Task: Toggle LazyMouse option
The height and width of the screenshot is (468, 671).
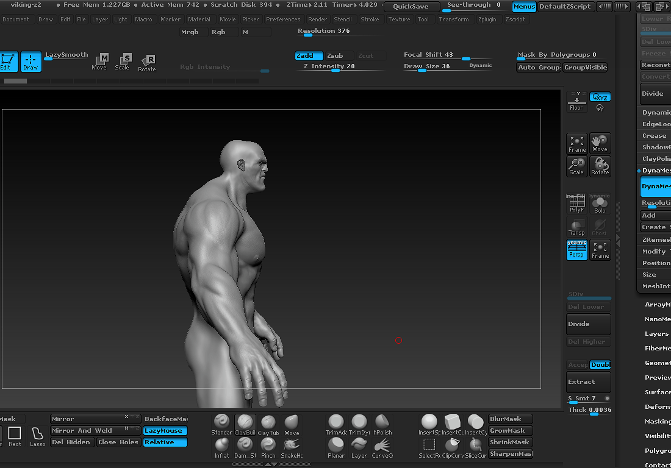Action: pos(165,431)
